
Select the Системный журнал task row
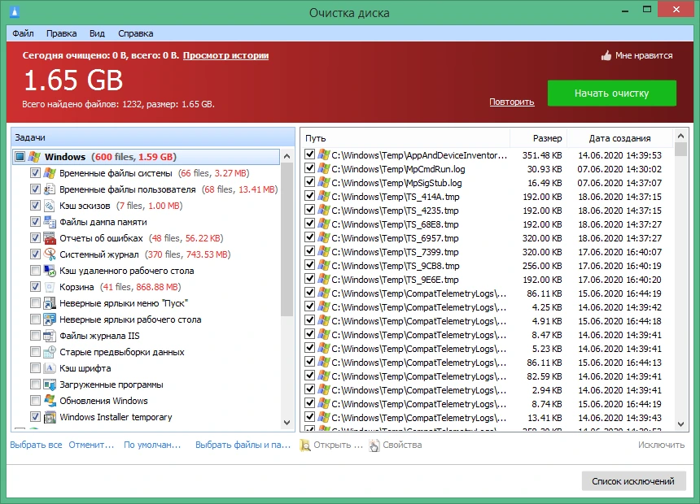pyautogui.click(x=147, y=254)
